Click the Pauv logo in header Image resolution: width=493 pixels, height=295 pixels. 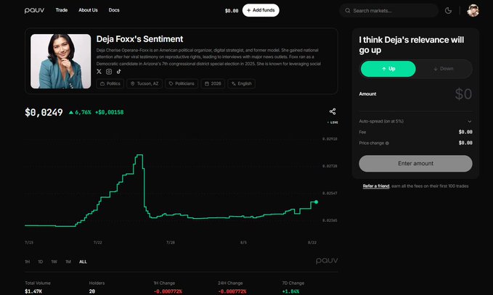point(34,10)
